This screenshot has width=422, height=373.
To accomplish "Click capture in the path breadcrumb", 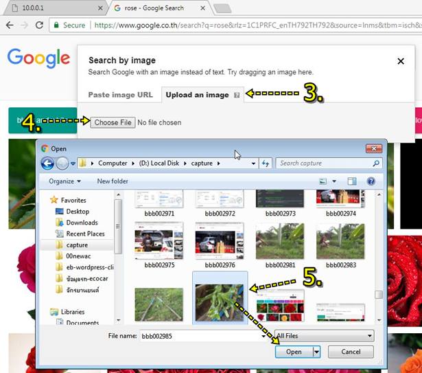I will tap(202, 163).
